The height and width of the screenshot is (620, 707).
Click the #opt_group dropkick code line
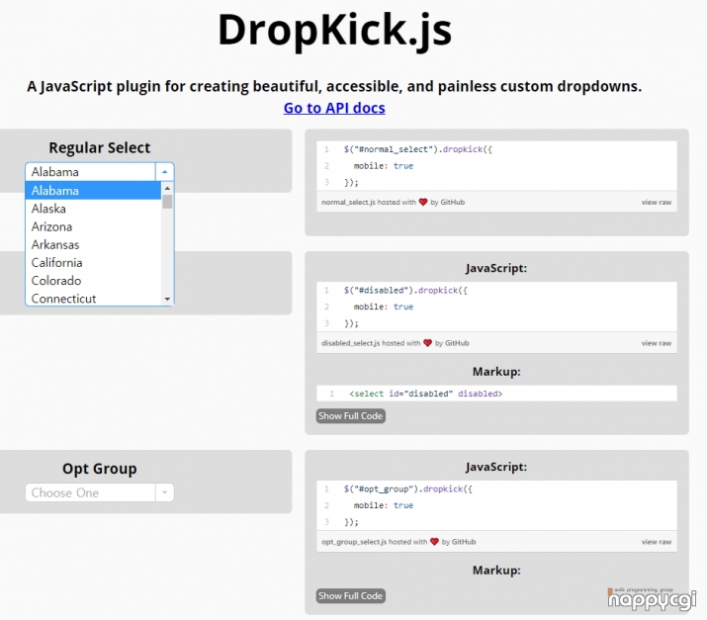[407, 488]
